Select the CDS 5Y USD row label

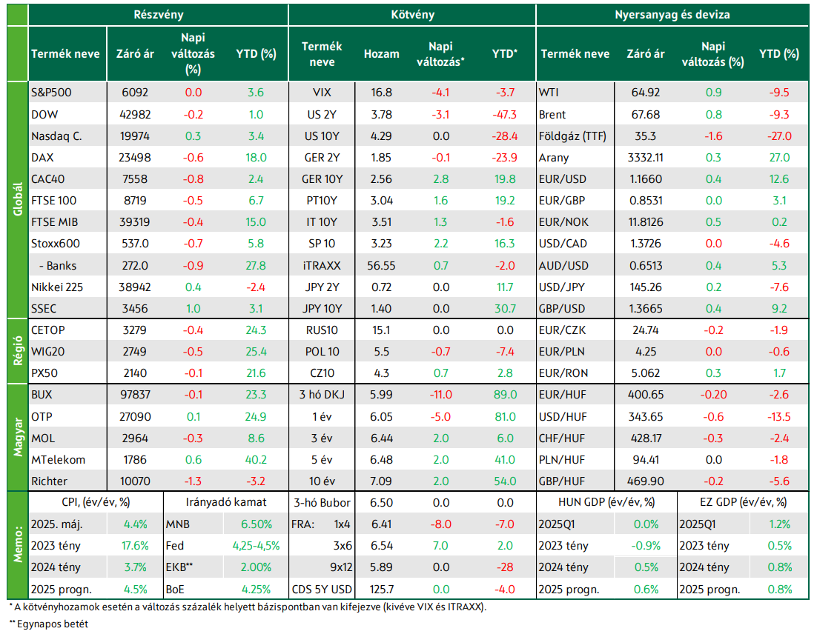coord(322,590)
